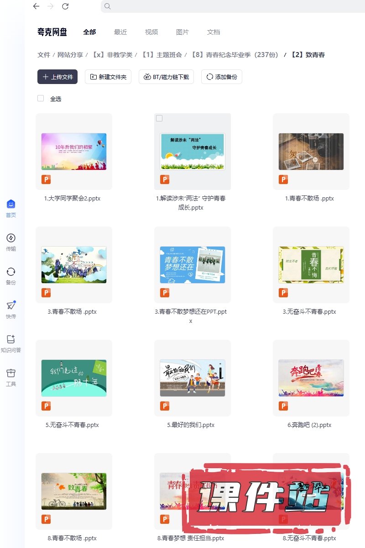Click the address search input field
Viewport: 365px width, 548px height.
(x=228, y=6)
